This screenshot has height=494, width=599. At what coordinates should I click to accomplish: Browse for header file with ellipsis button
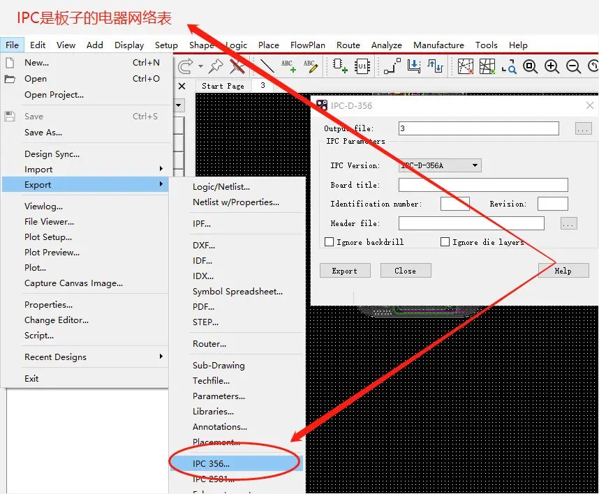click(569, 223)
